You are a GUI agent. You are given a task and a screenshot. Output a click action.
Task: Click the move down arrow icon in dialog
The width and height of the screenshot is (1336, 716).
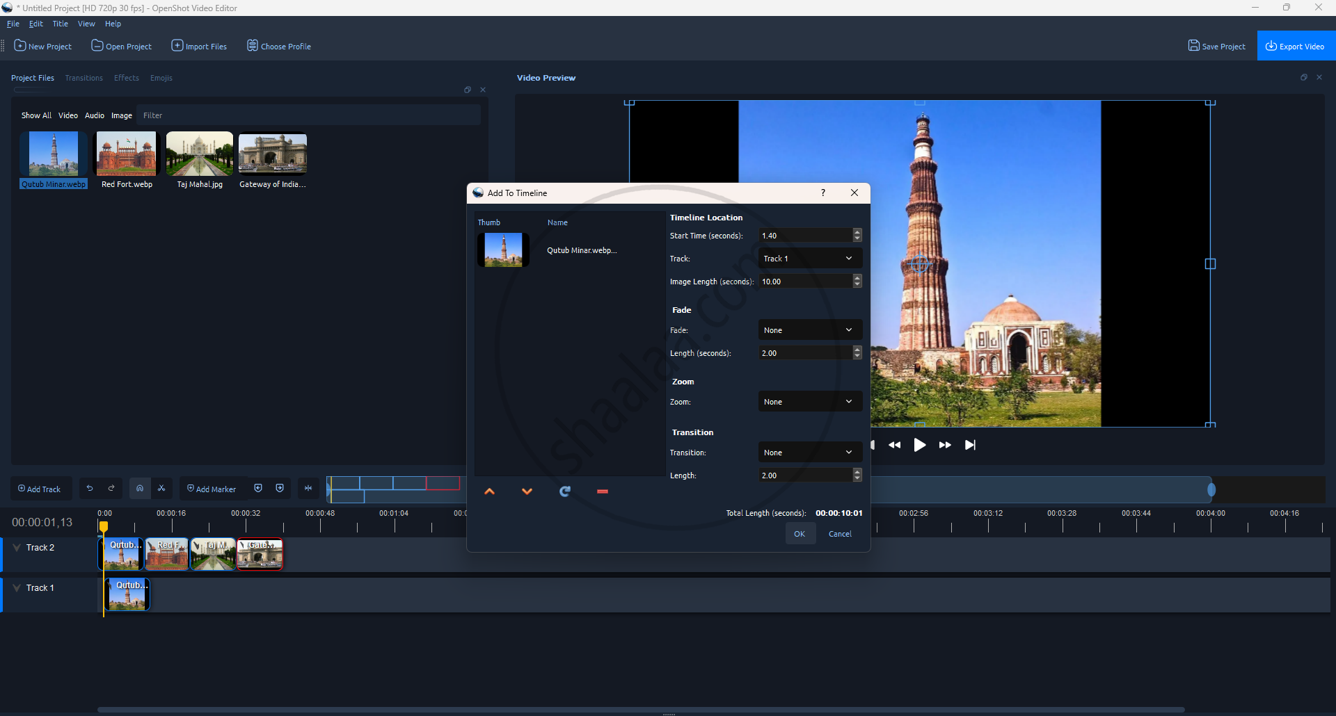click(527, 491)
